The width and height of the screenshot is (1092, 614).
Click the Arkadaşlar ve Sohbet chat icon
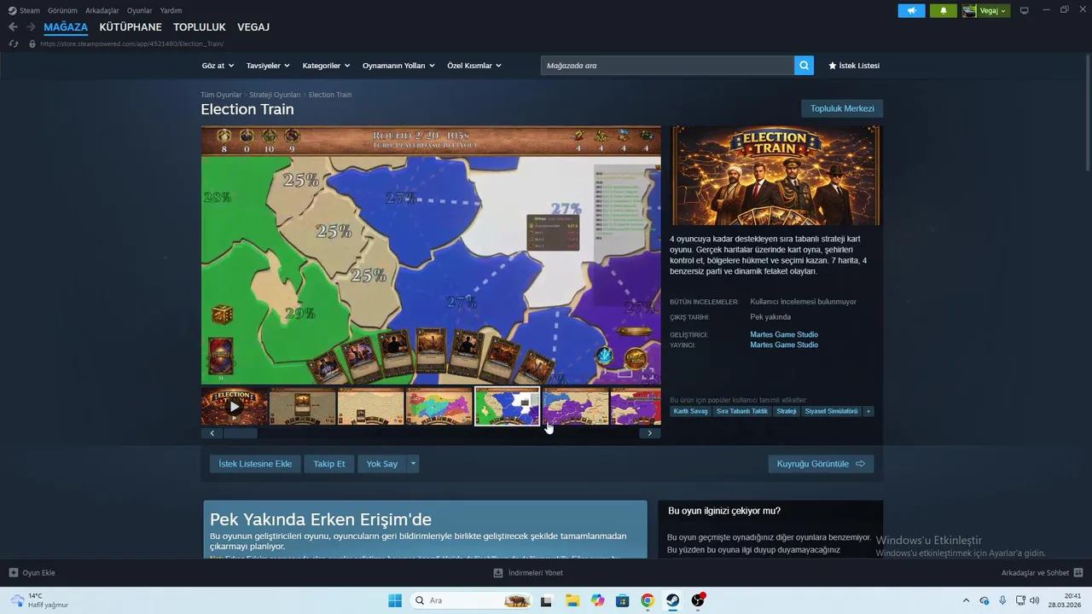point(1077,573)
